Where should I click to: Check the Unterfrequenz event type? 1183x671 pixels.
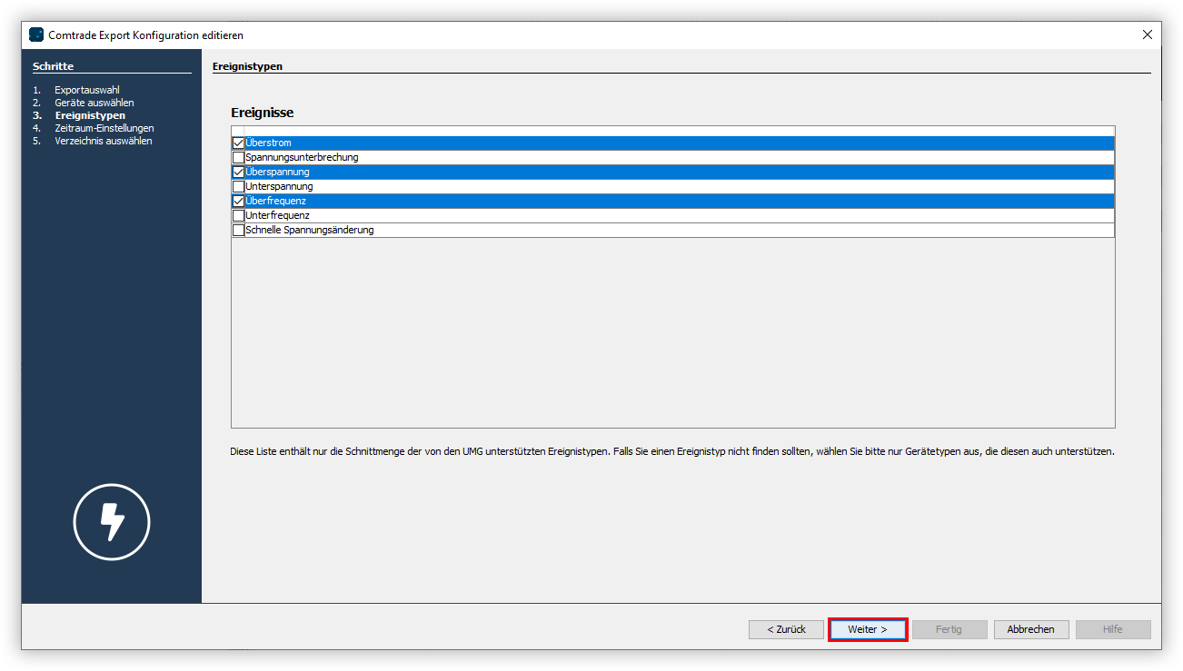tap(238, 214)
